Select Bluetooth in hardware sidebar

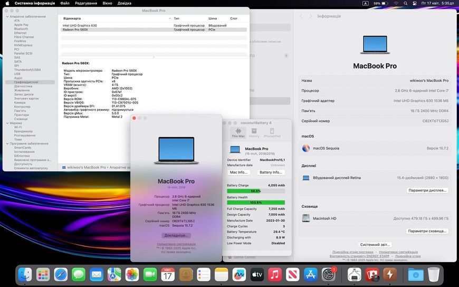[21, 29]
